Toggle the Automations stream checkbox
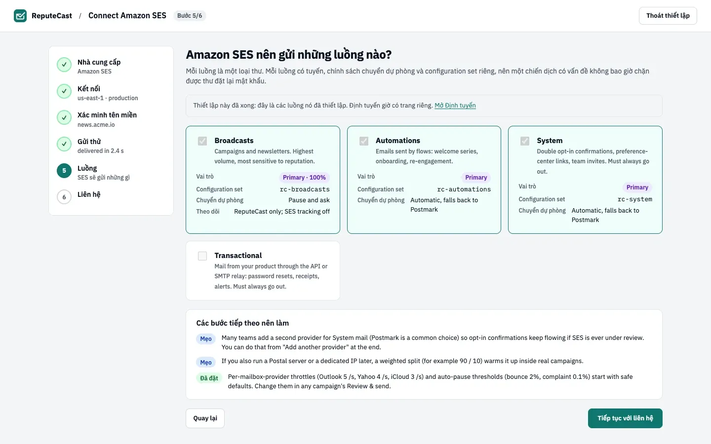This screenshot has height=444, width=711. [x=364, y=141]
